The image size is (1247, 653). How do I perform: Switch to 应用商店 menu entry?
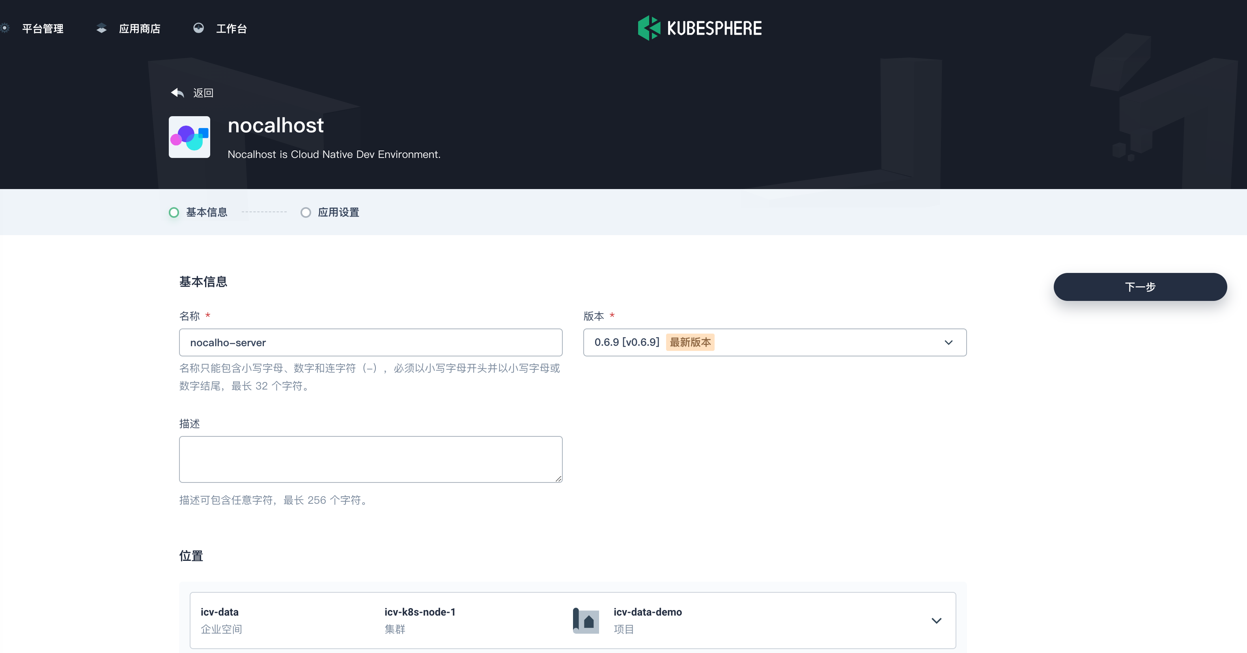[140, 28]
